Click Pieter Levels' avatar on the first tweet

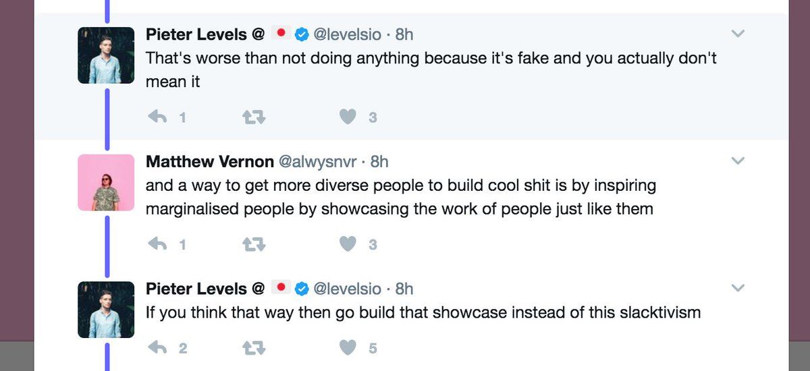click(107, 55)
